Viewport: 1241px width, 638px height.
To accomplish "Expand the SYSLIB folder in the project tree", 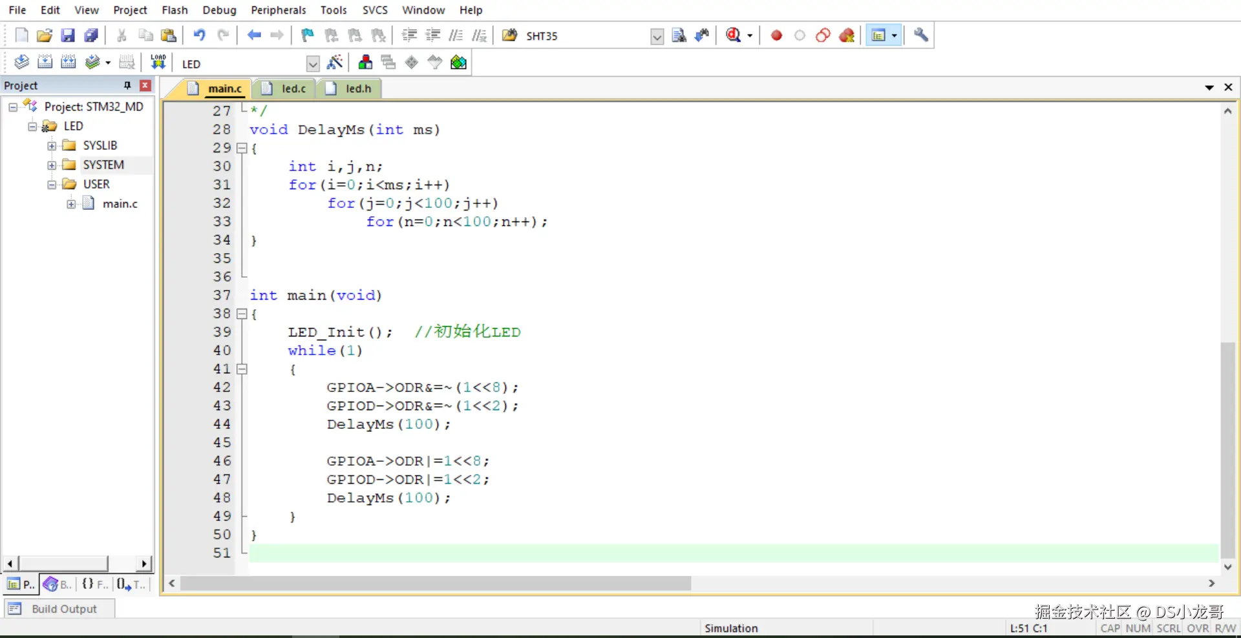I will pyautogui.click(x=52, y=145).
